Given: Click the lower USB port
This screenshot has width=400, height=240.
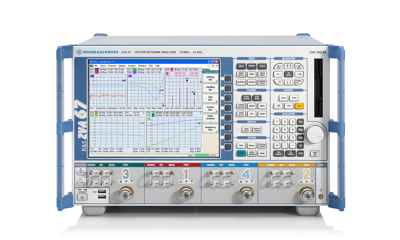Looking at the screenshot, I should [102, 197].
